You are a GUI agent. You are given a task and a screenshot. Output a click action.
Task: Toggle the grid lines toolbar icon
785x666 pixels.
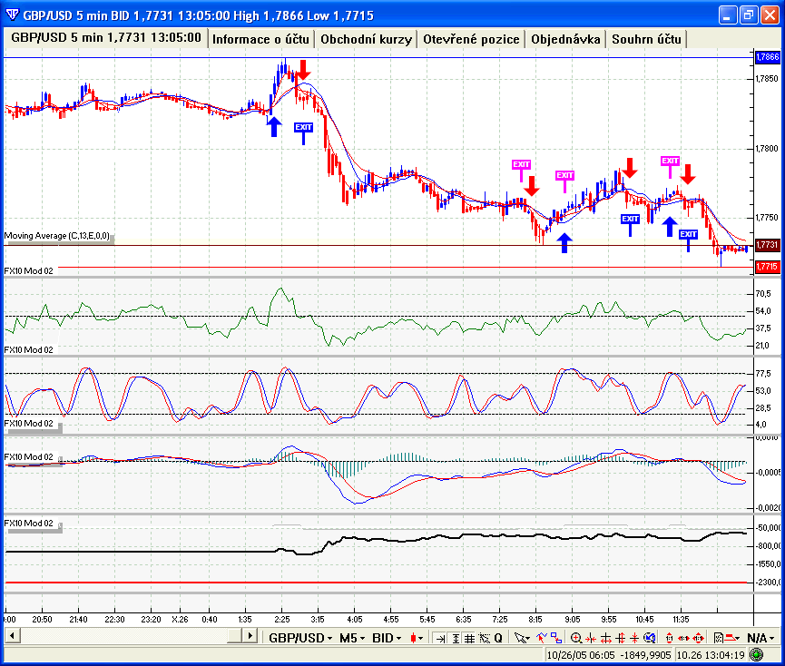[x=469, y=638]
